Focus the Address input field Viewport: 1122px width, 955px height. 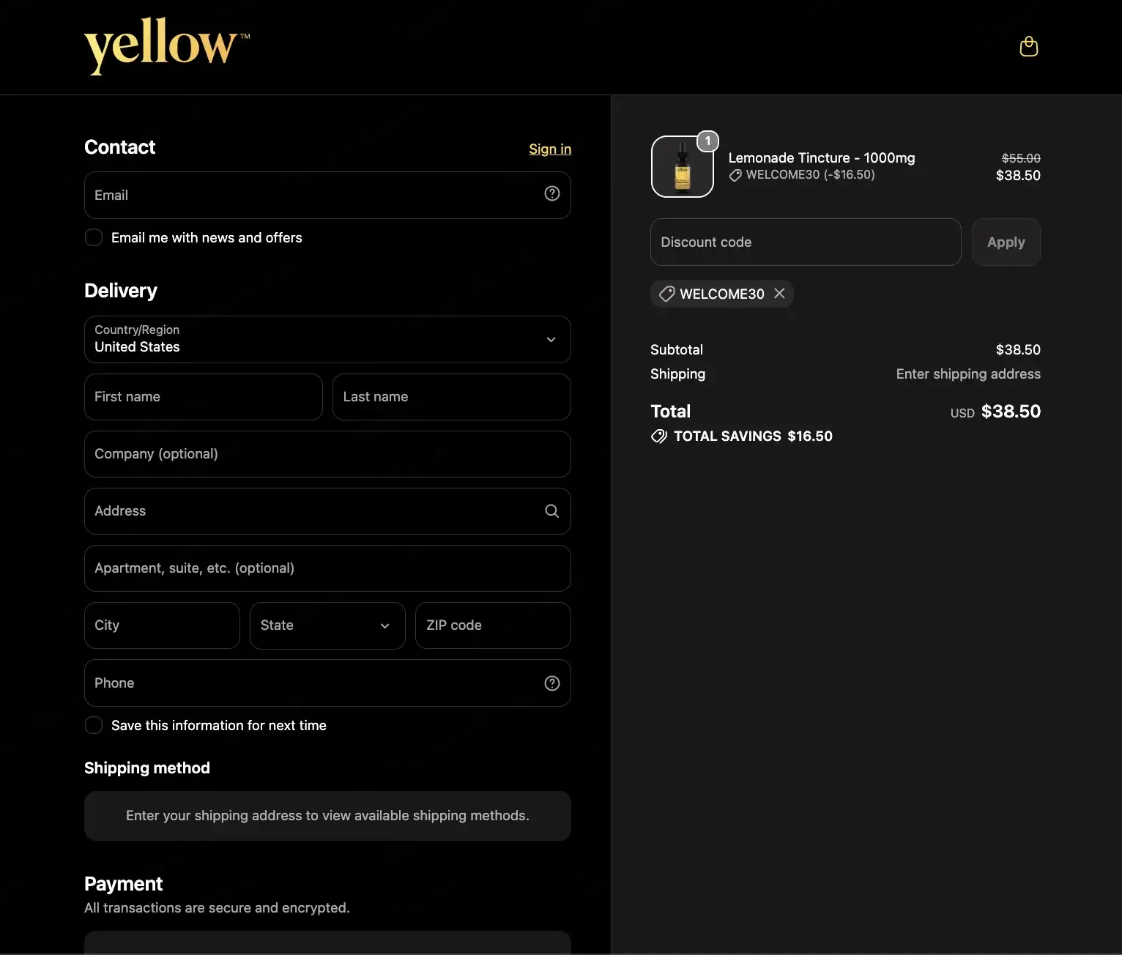(x=327, y=511)
